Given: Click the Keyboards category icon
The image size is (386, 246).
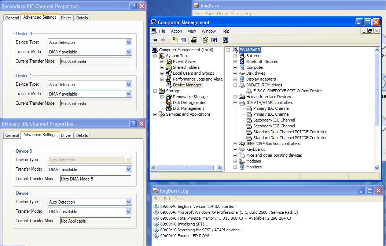Looking at the screenshot, I should (242, 149).
